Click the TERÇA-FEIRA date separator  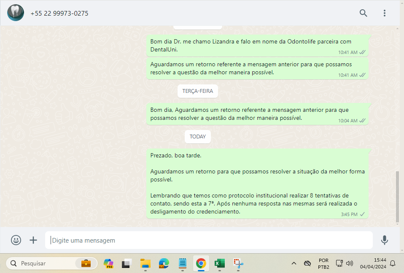coord(198,91)
